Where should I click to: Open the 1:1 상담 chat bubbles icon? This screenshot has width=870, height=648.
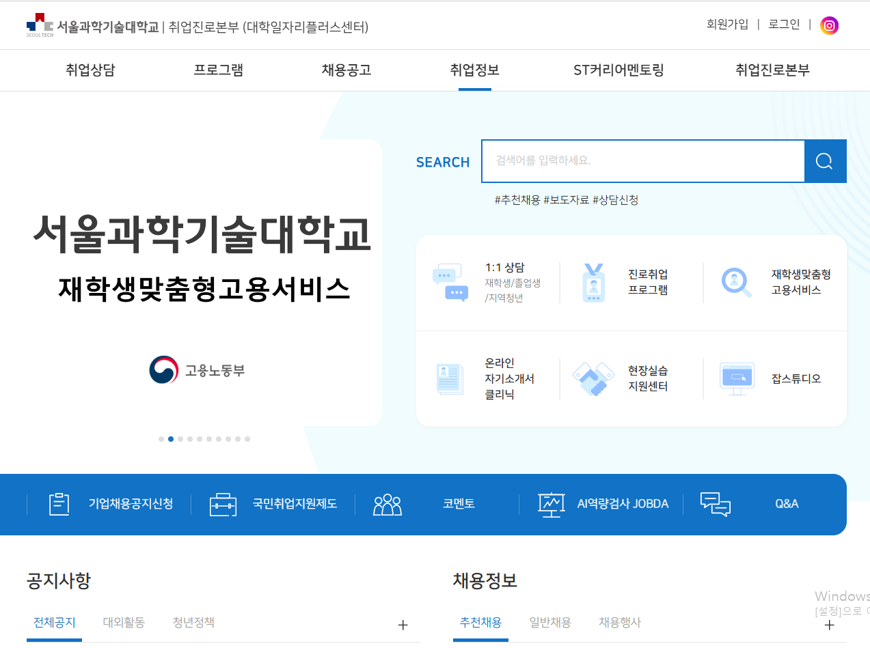point(450,283)
